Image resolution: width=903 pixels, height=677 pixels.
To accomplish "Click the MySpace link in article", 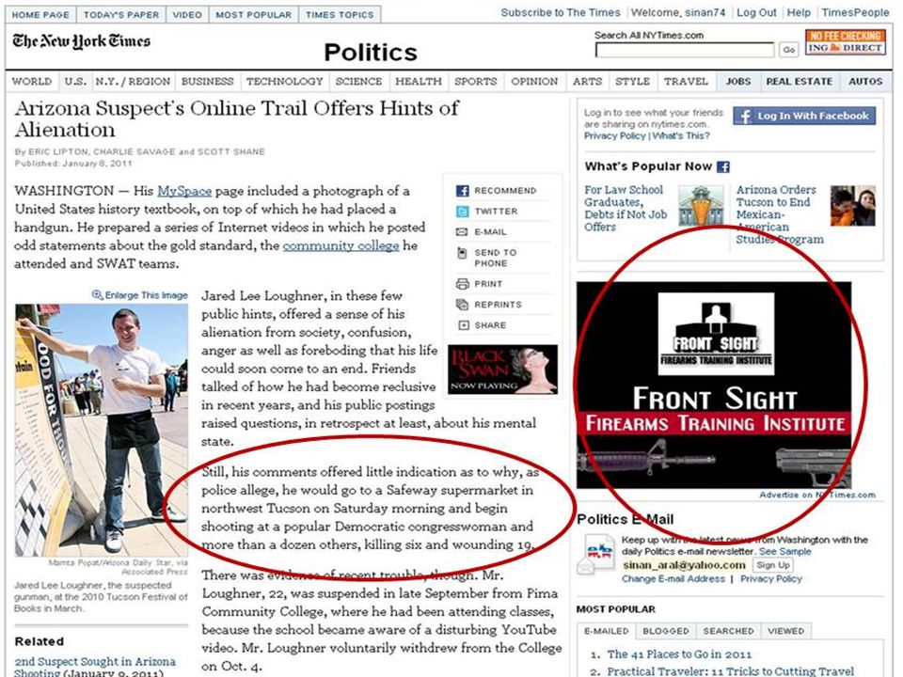I will pos(184,191).
